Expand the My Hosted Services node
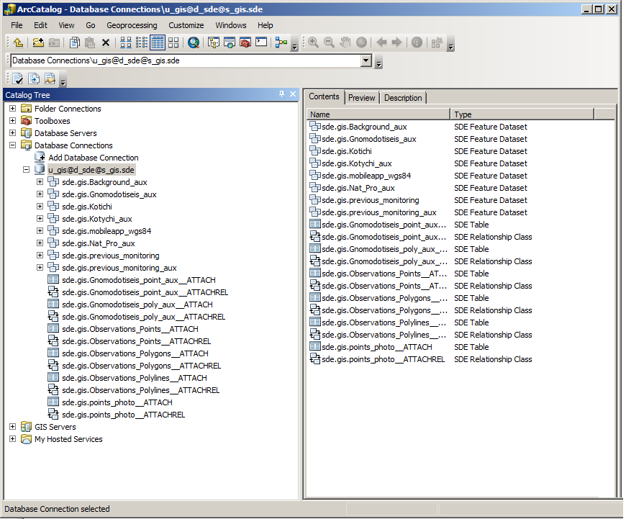 pos(13,439)
